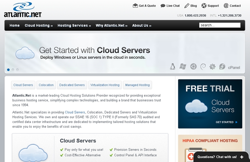Open the Virtualization Hosting tab button
This screenshot has width=250, height=162.
coord(105,85)
